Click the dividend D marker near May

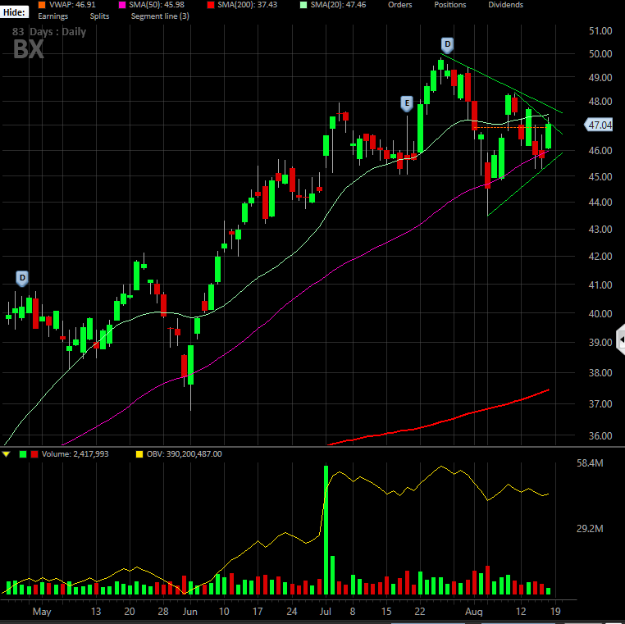pos(22,278)
